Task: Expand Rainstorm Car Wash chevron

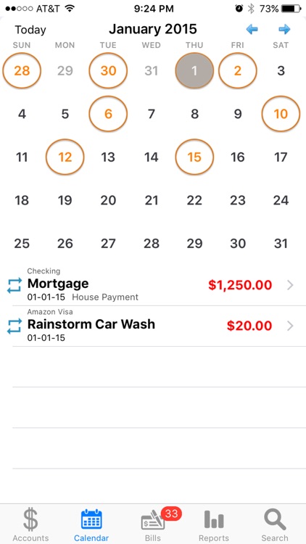Action: tap(290, 326)
